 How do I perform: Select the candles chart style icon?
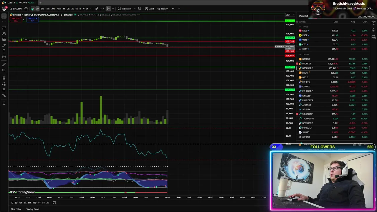click(108, 9)
